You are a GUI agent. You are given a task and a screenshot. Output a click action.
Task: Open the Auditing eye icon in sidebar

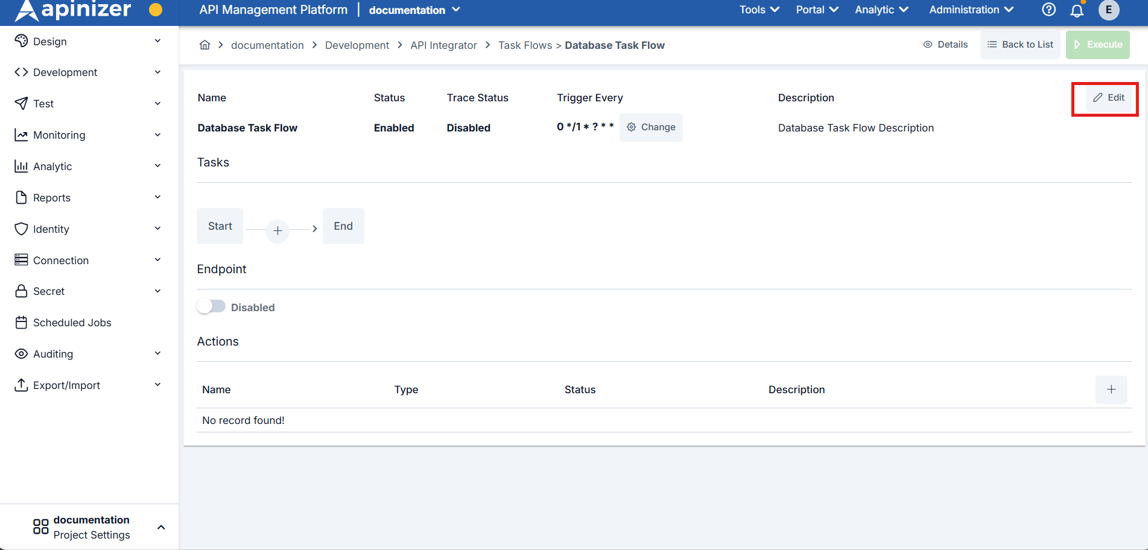(x=21, y=353)
